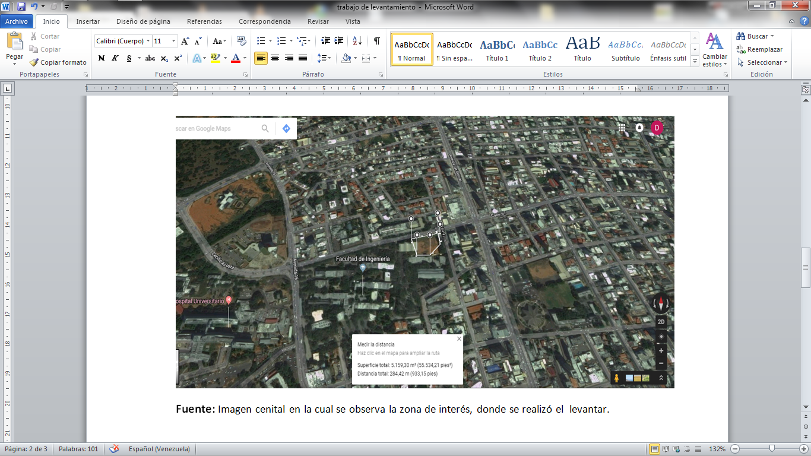Toggle italic formatting

pos(115,58)
